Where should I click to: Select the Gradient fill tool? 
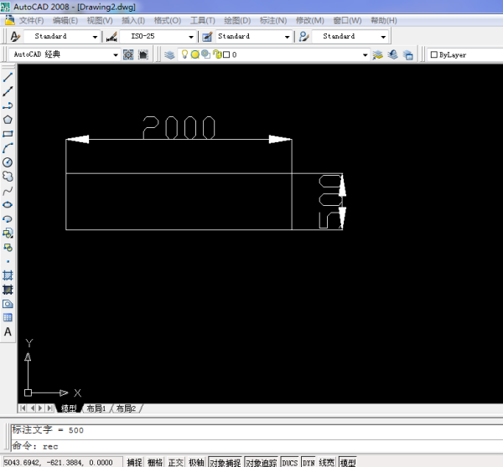[8, 290]
